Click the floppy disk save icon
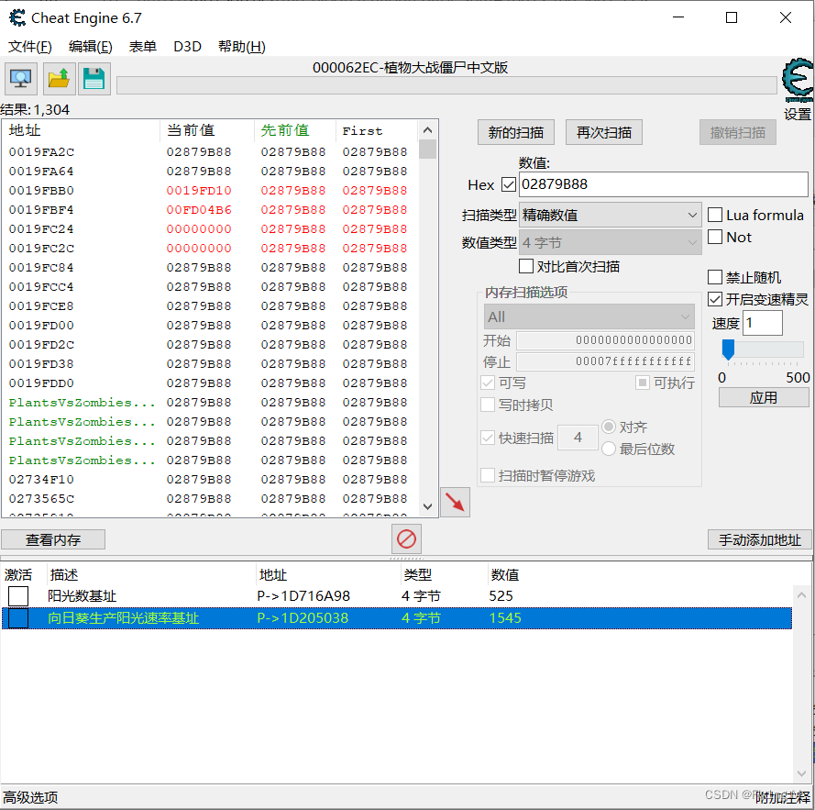Screen dimensions: 815x810 94,79
